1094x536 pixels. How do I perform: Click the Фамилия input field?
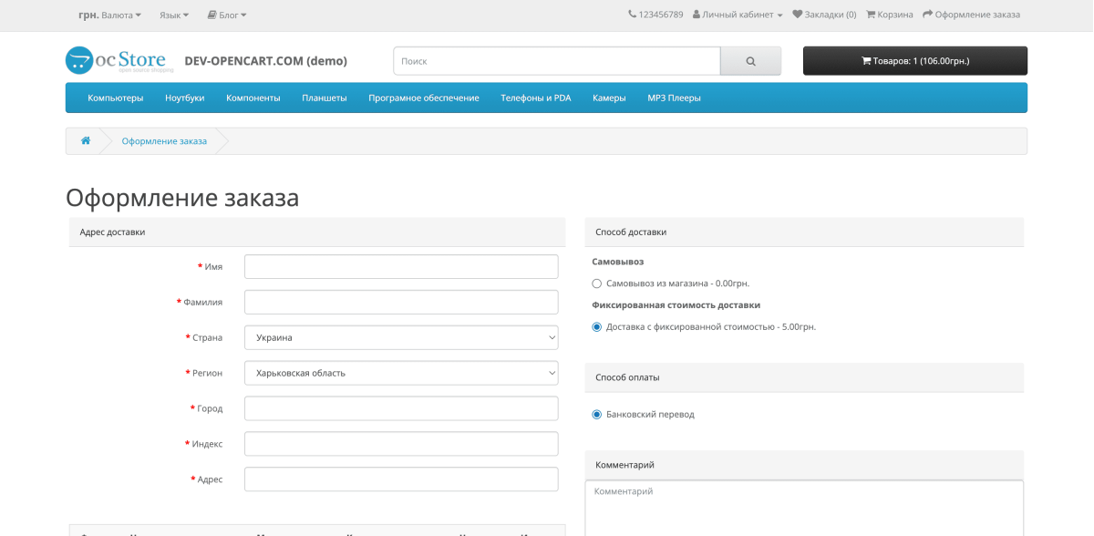401,302
